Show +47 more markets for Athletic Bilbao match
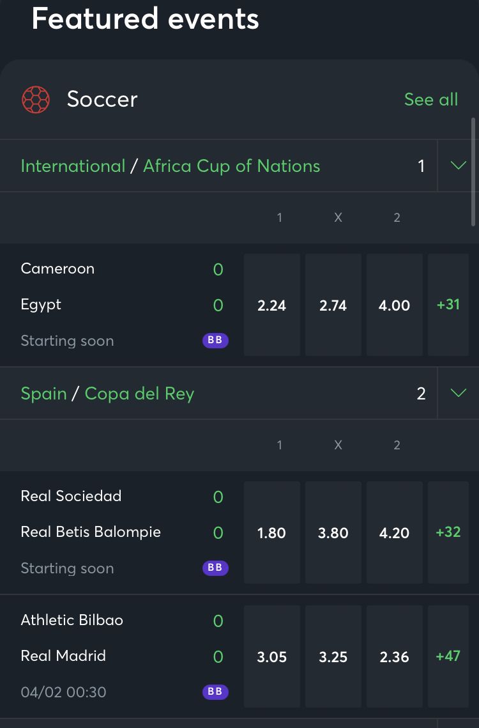 point(448,656)
